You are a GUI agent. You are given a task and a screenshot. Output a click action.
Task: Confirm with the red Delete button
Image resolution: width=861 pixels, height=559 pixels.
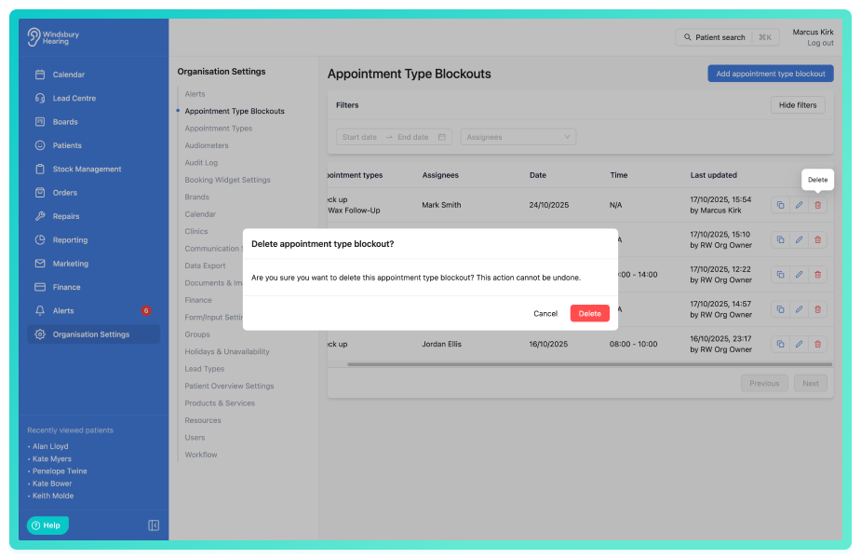coord(589,313)
